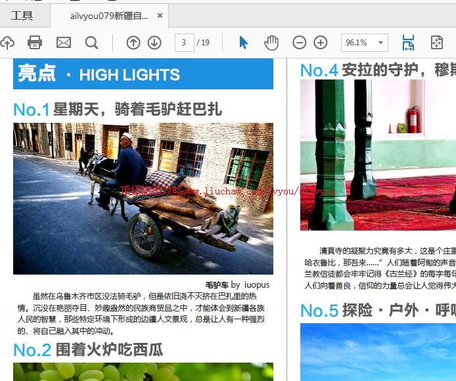Zoom in with plus button
This screenshot has height=381, width=456.
[x=321, y=43]
